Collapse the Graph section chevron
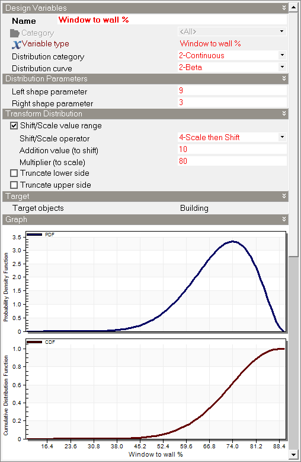This screenshot has width=301, height=462. pyautogui.click(x=284, y=219)
